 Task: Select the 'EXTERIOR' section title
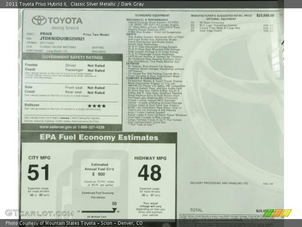point(133,64)
